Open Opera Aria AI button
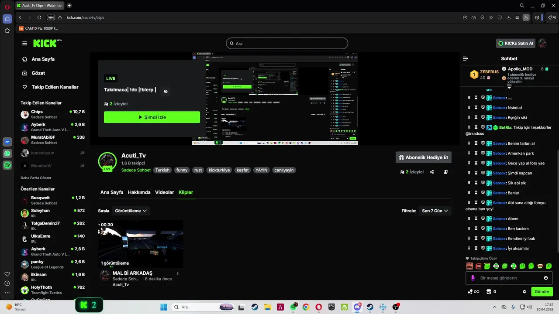 (552, 17)
